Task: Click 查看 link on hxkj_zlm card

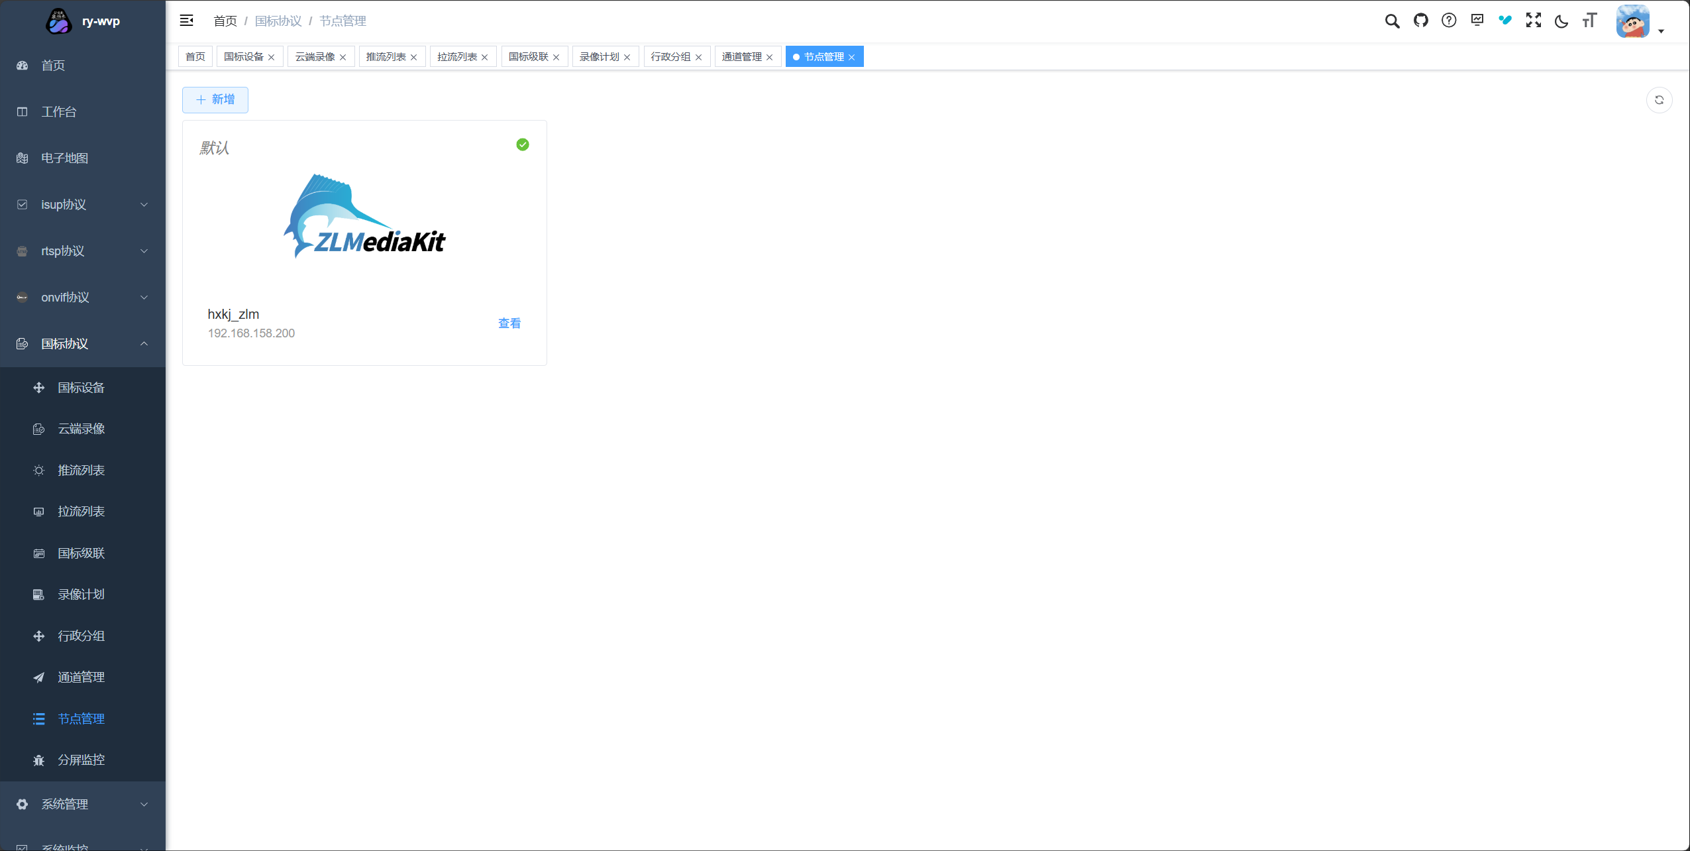Action: (509, 323)
